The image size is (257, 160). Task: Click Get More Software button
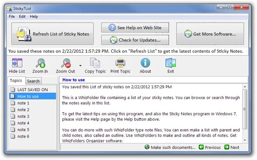(x=210, y=34)
